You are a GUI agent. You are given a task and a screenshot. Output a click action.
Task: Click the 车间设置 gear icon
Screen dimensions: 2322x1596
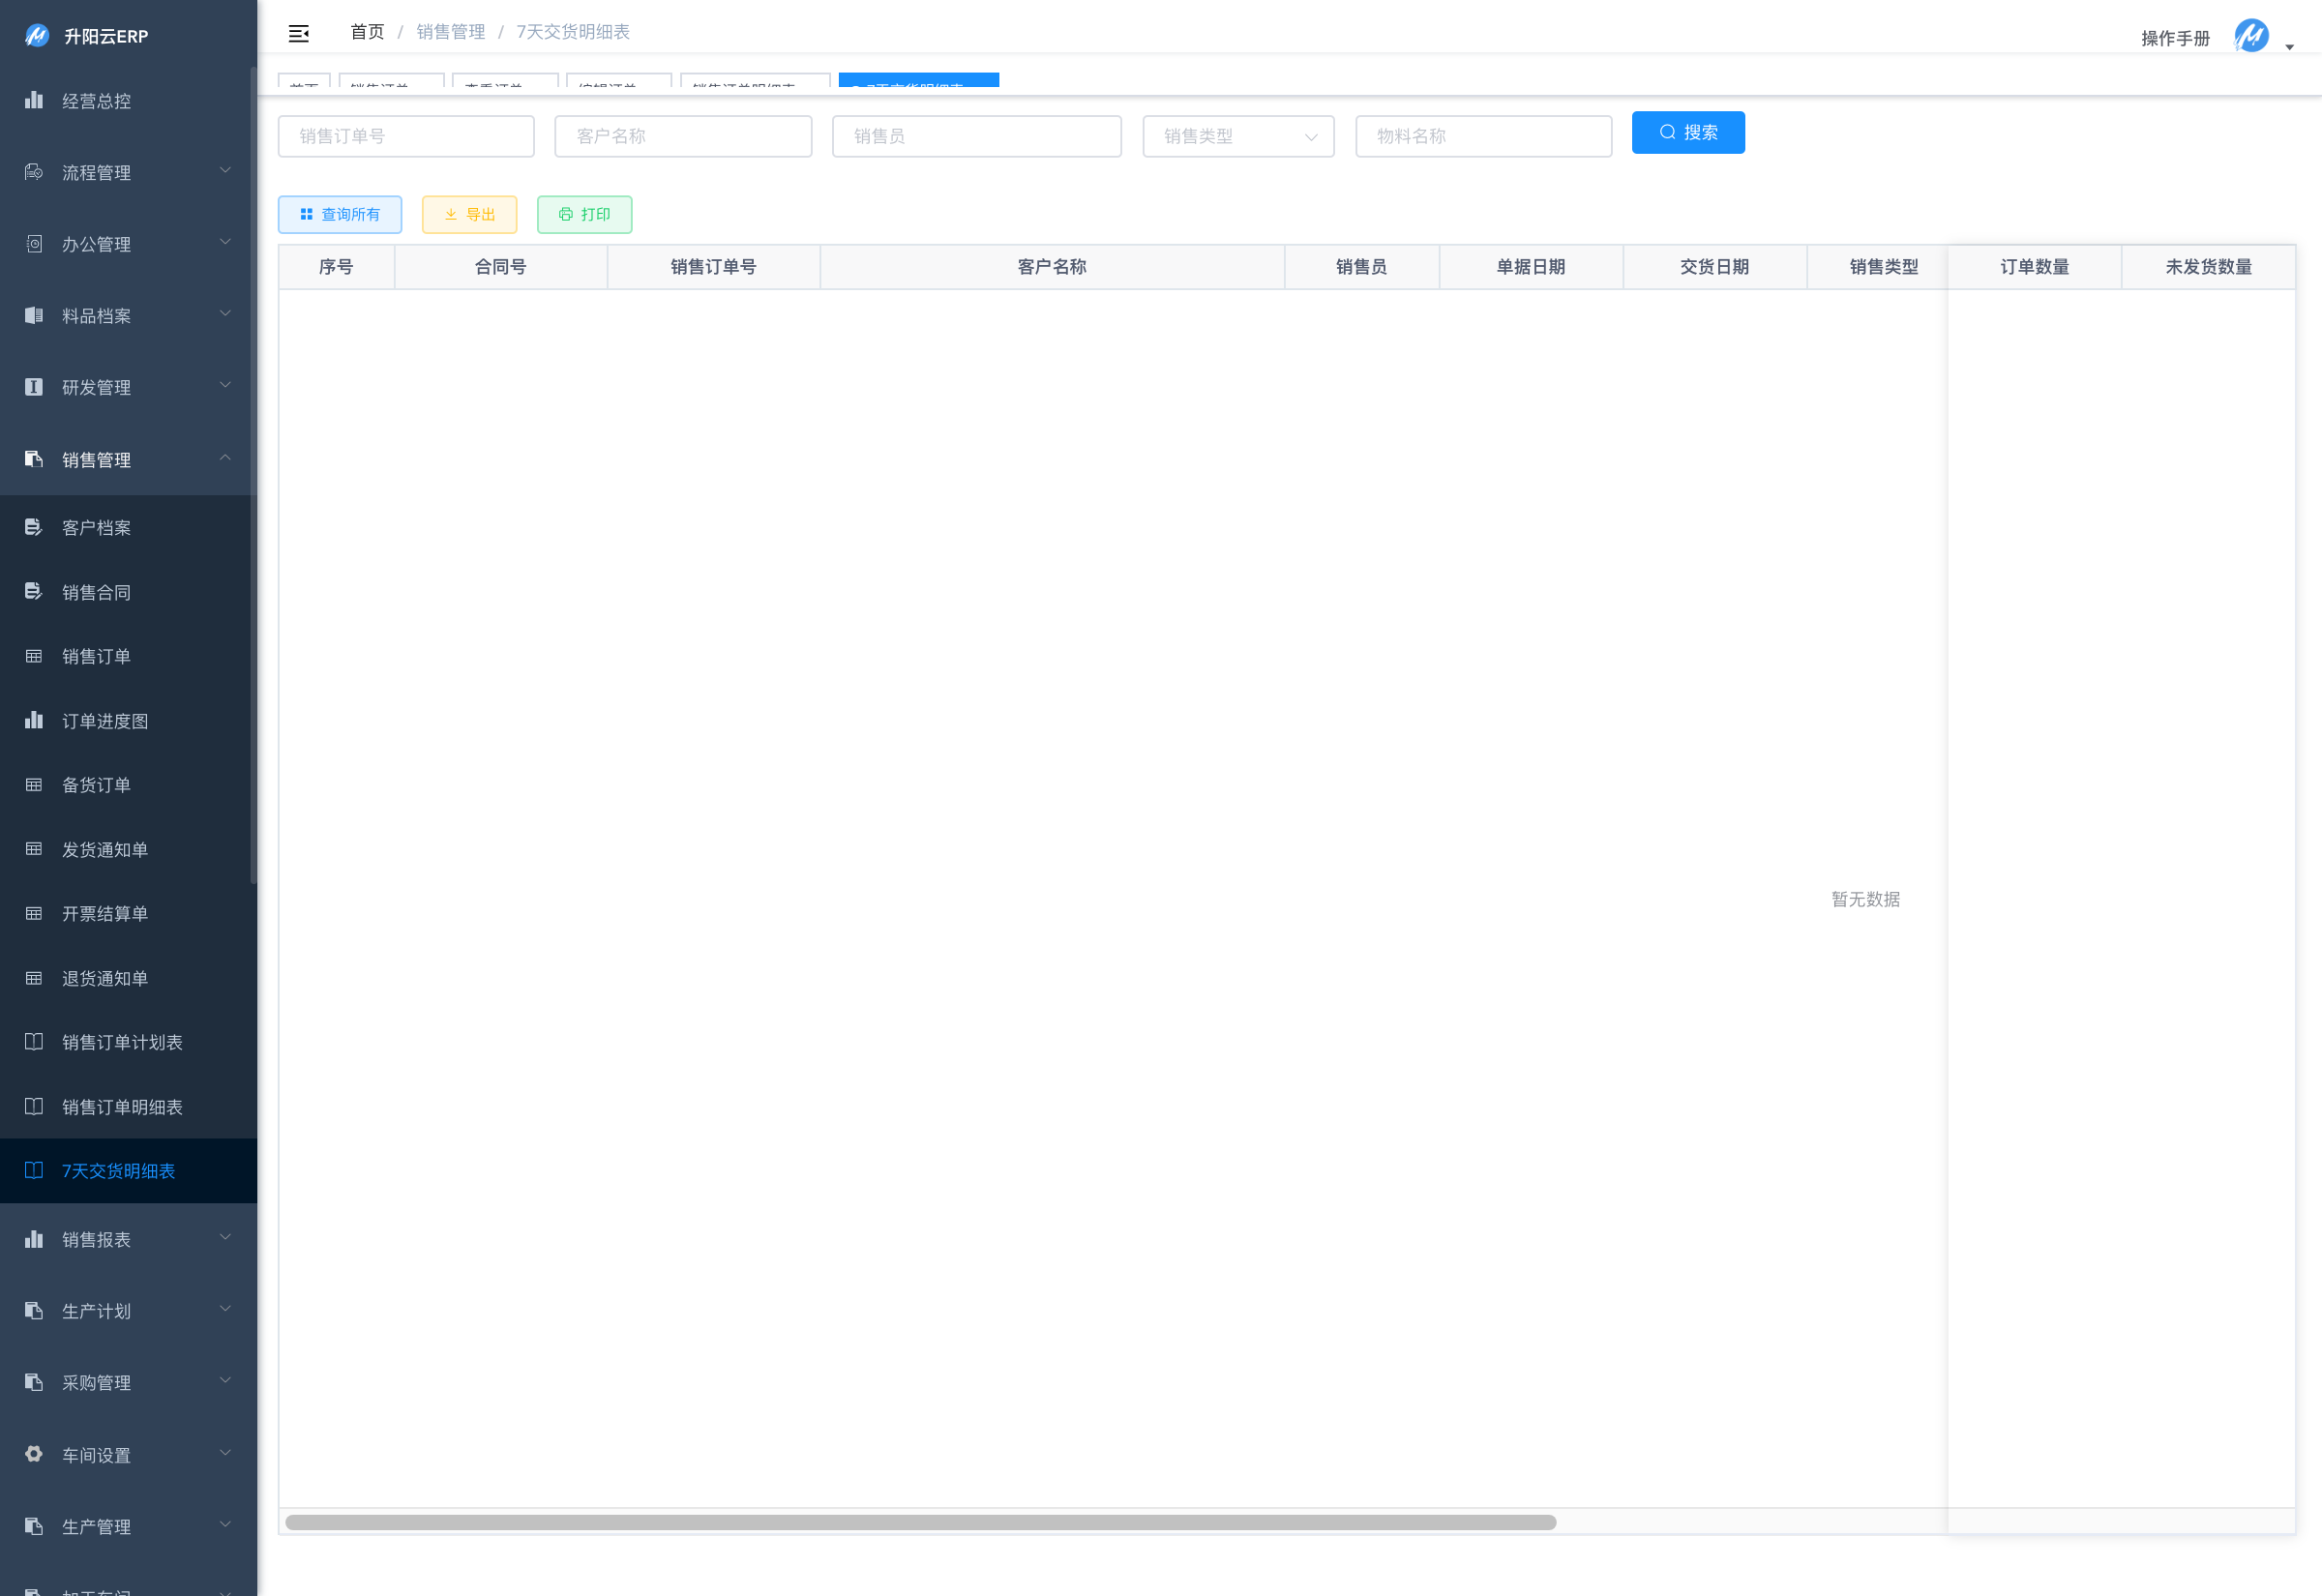point(34,1454)
